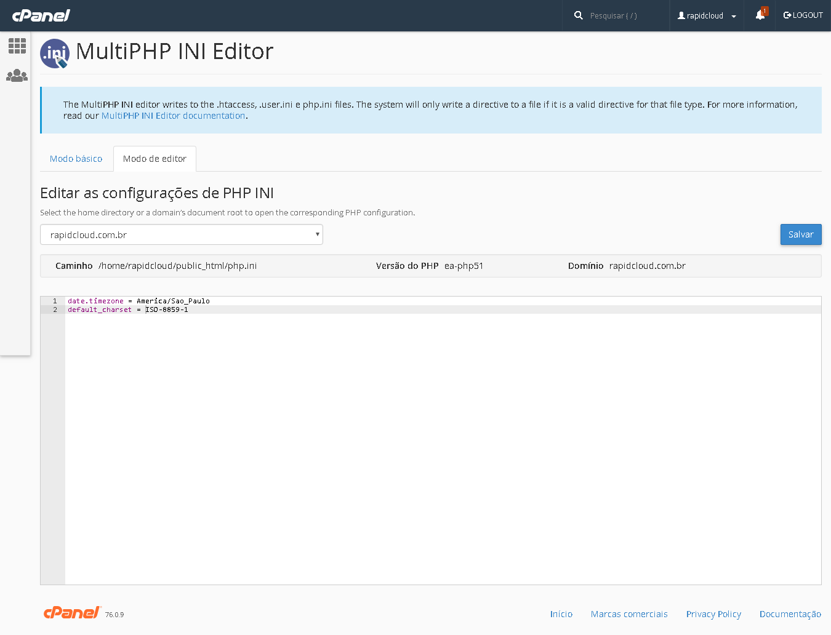Open the Início footer link
The width and height of the screenshot is (831, 635).
561,614
